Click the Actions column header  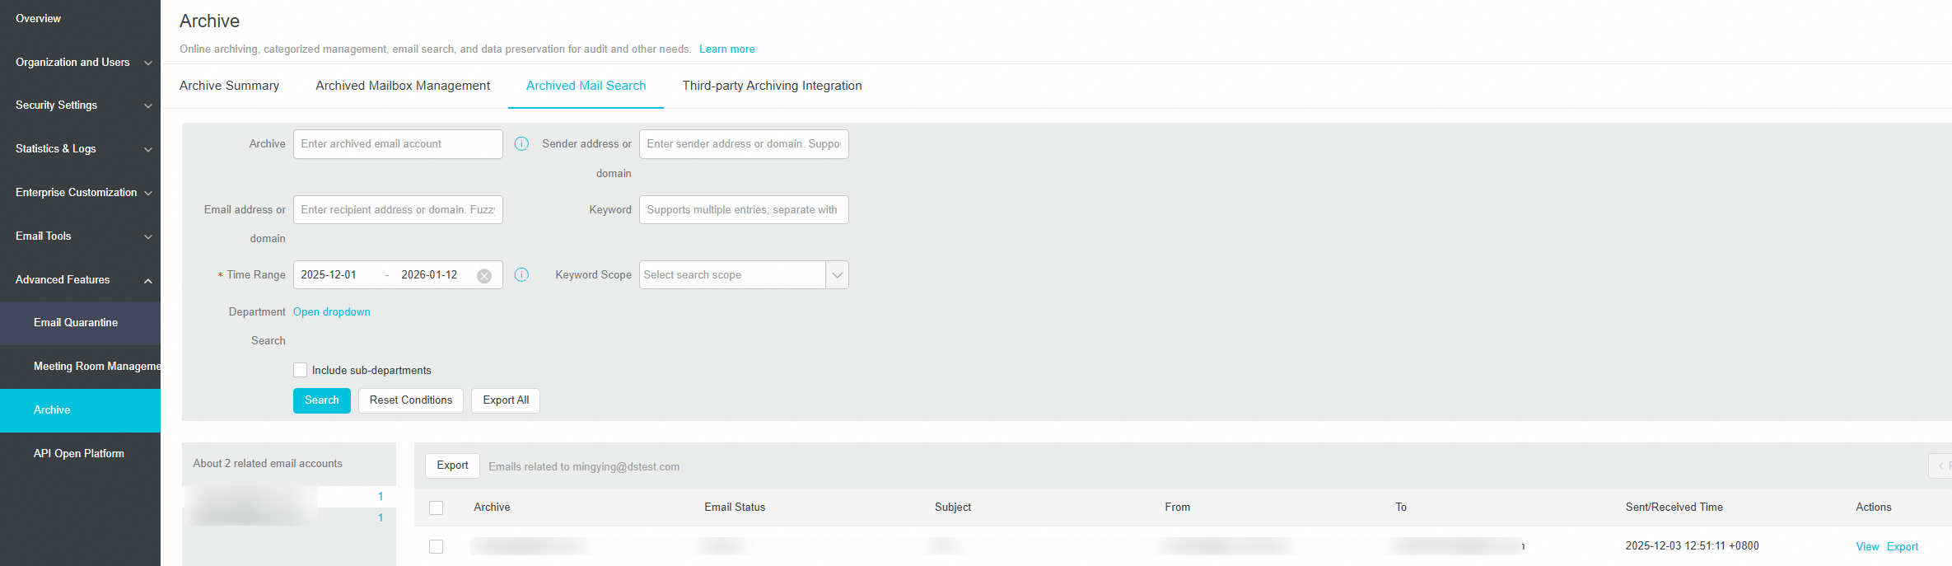(x=1873, y=508)
